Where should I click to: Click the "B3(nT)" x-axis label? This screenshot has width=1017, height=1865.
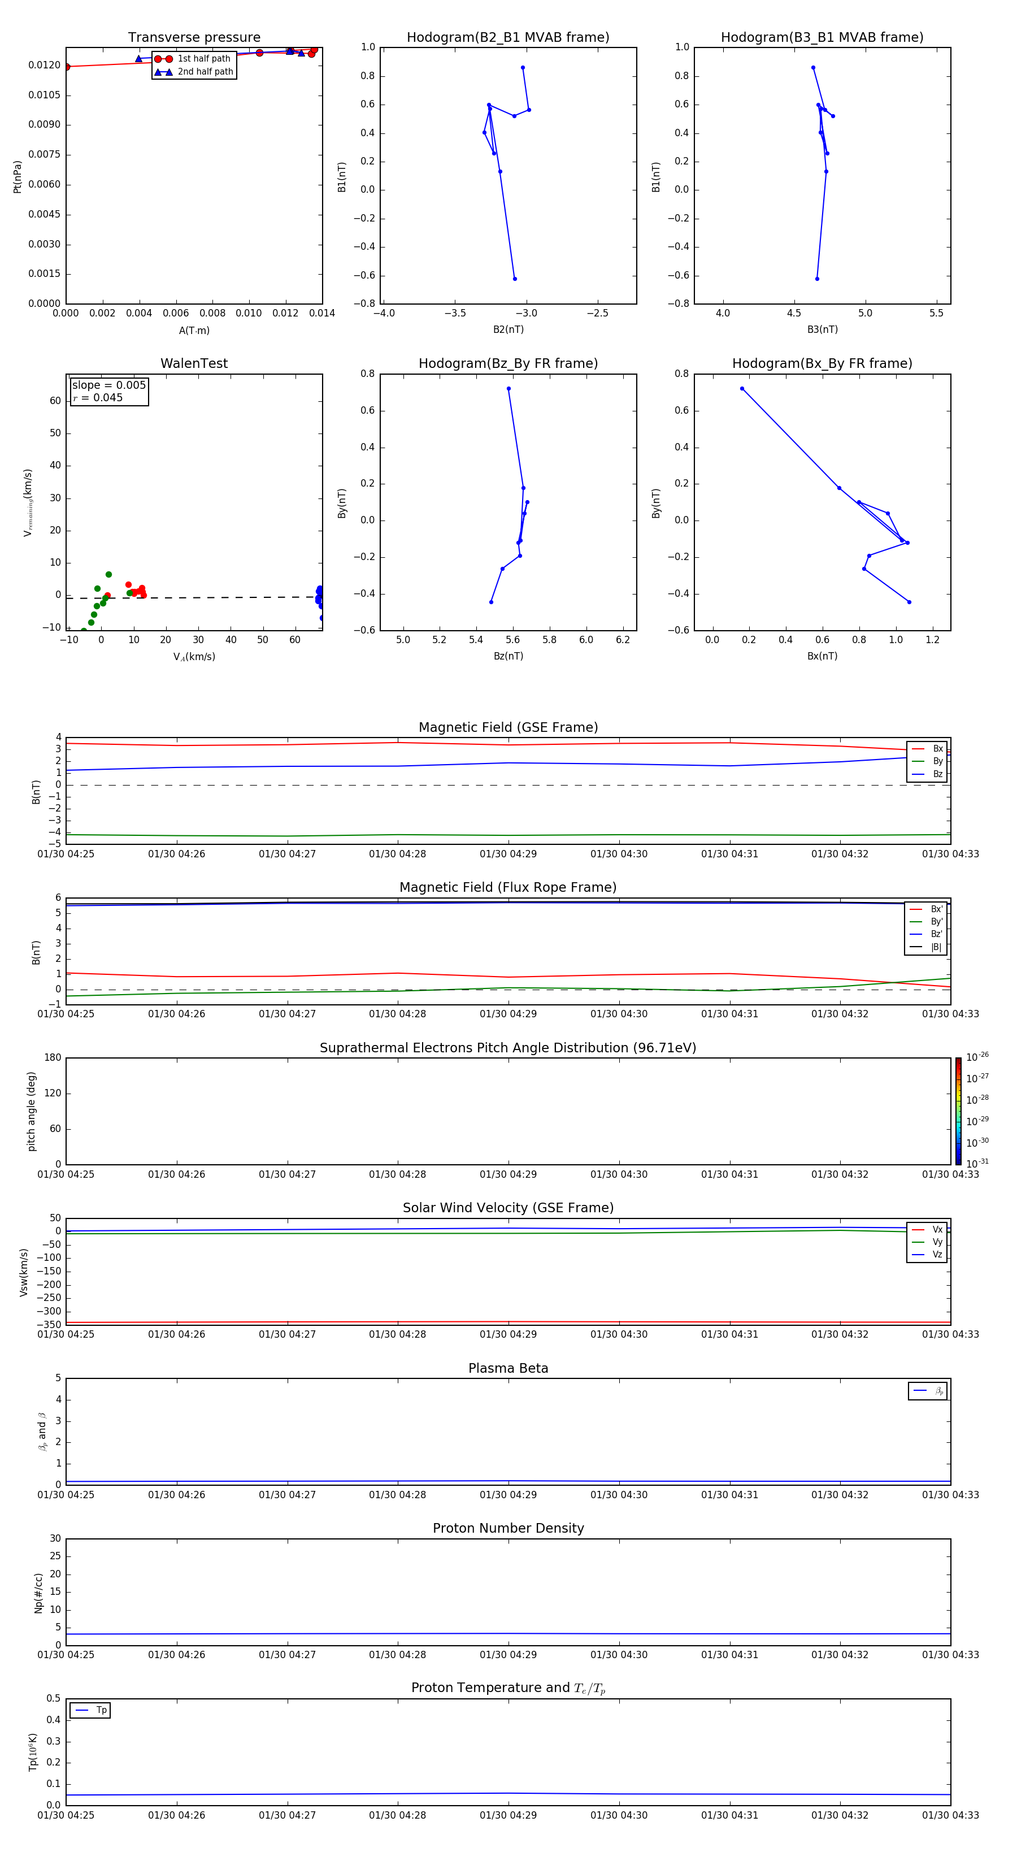pos(822,329)
